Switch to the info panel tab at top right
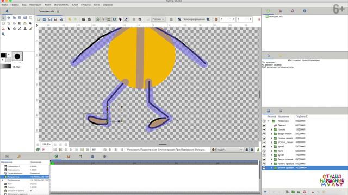 point(304,11)
